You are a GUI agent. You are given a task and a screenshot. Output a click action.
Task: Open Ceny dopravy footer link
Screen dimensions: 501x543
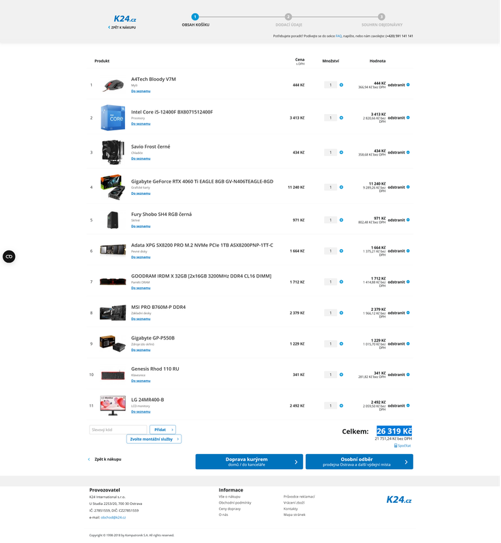coord(230,510)
